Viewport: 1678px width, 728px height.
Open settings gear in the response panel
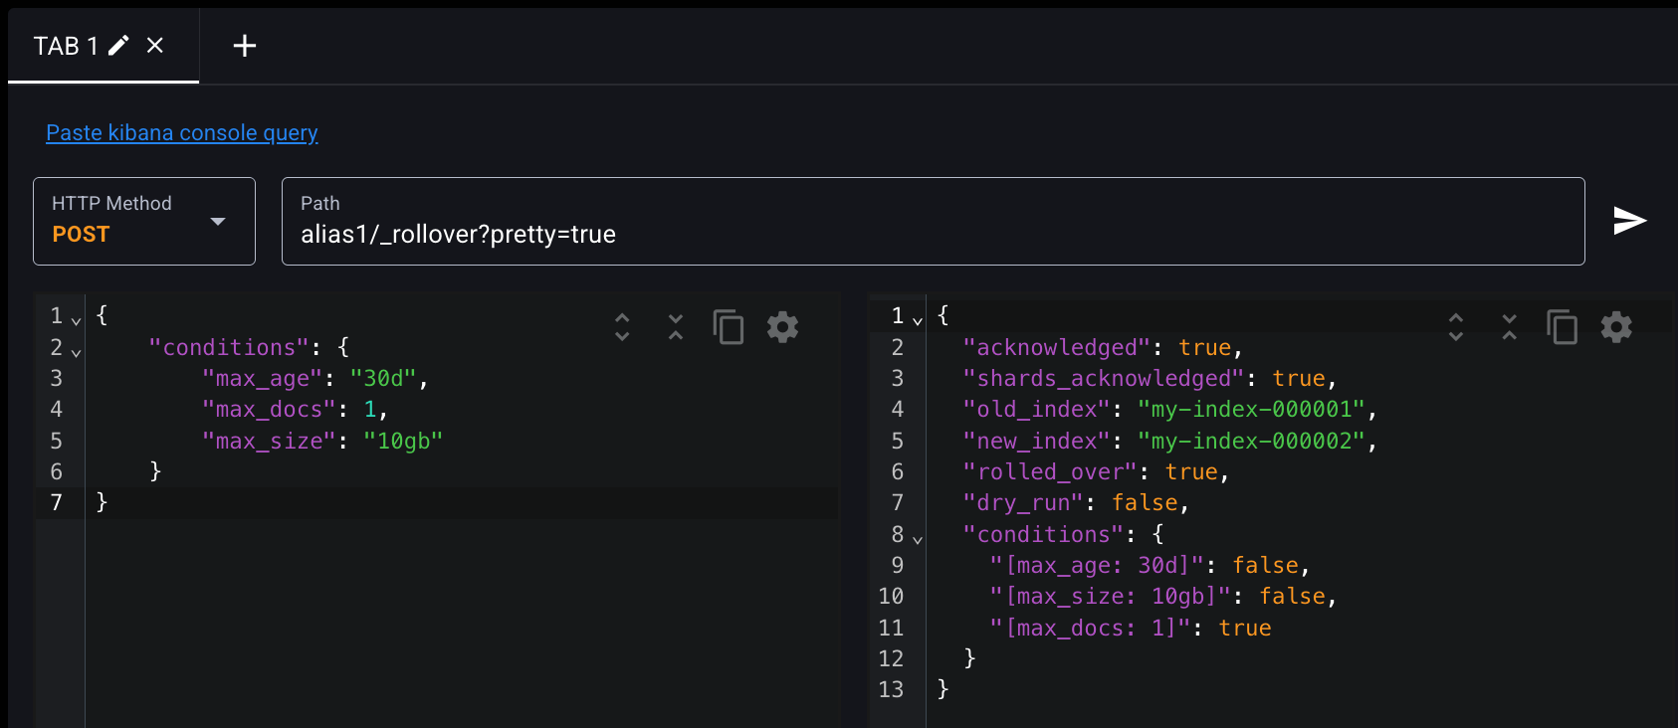[x=1616, y=326]
